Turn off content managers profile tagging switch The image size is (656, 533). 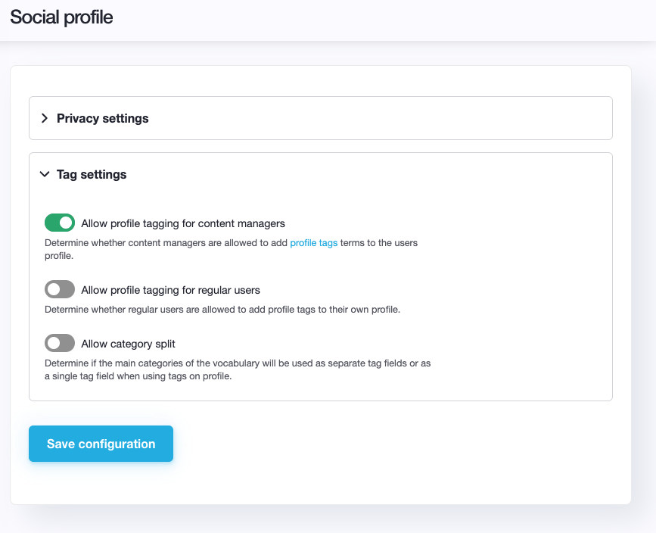(x=60, y=223)
